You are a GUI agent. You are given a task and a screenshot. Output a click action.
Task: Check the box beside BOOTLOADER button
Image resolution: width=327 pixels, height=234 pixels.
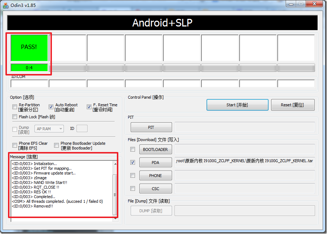point(132,149)
